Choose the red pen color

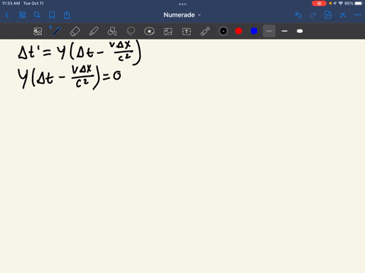[x=239, y=31]
